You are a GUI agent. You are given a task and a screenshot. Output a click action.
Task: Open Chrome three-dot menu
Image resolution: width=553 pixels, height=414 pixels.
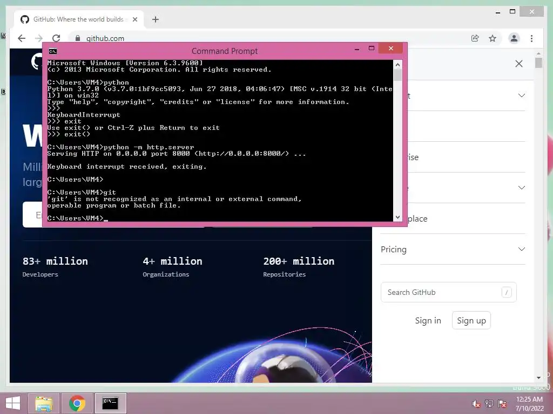(x=531, y=38)
